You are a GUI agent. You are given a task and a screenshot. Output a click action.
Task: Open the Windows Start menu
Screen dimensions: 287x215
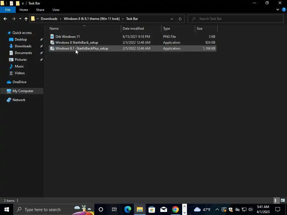(x=7, y=209)
